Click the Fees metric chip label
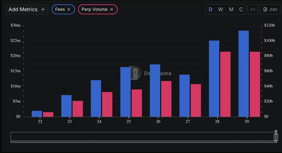The image size is (282, 153). [x=60, y=9]
